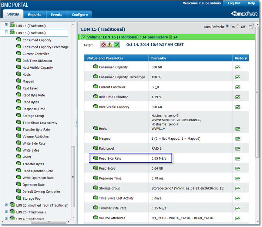
Task: Toggle the warning triangle filter
Action: click(x=110, y=45)
